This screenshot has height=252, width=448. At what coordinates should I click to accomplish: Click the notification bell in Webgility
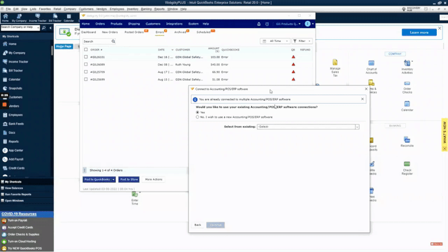259,24
